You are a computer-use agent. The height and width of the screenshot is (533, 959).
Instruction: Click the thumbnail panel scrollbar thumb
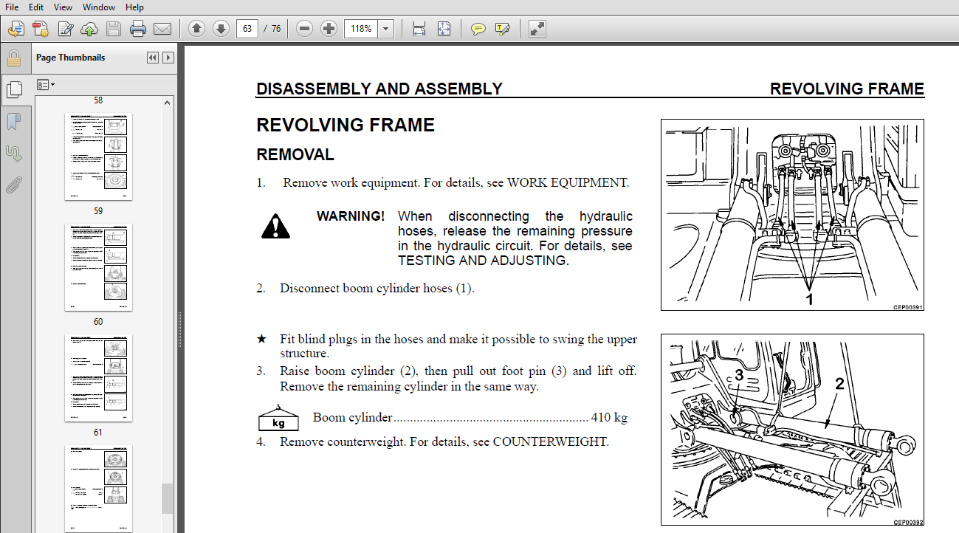tap(168, 498)
